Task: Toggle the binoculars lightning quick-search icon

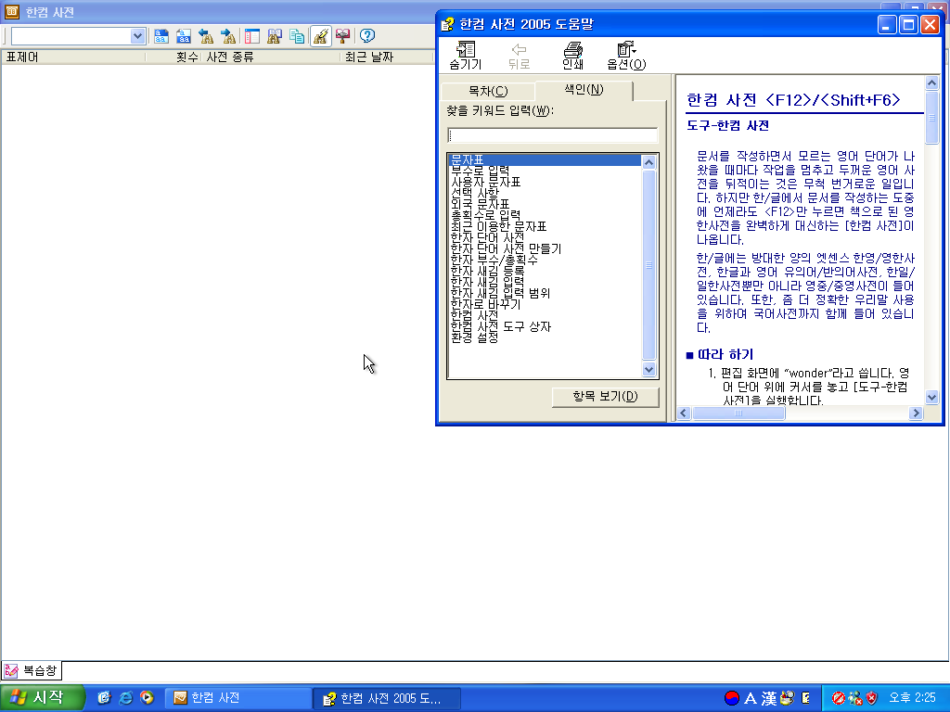Action: (320, 36)
